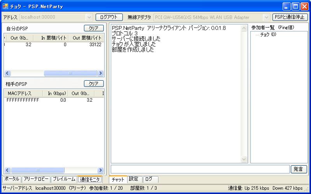
Task: Click the MACアドレス column header
Action: click(x=23, y=94)
